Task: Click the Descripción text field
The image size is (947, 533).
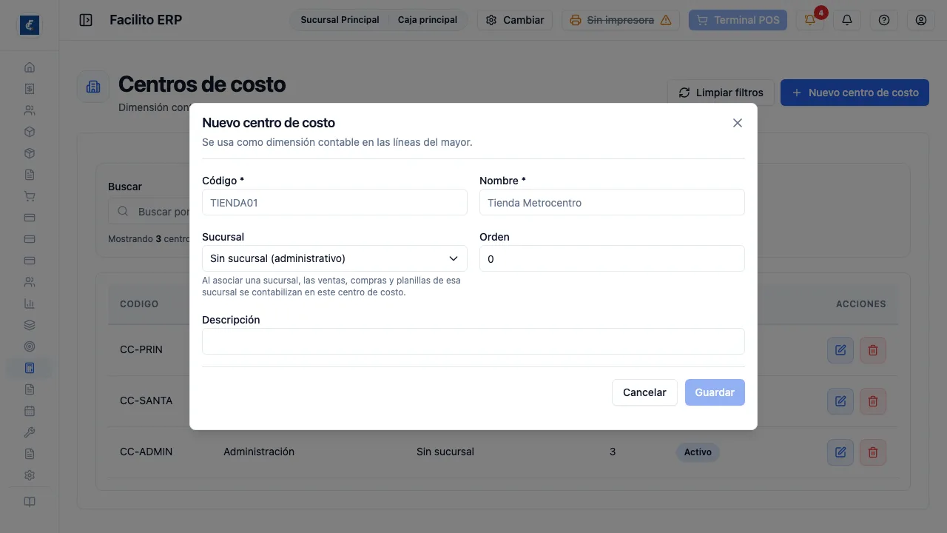Action: click(473, 341)
